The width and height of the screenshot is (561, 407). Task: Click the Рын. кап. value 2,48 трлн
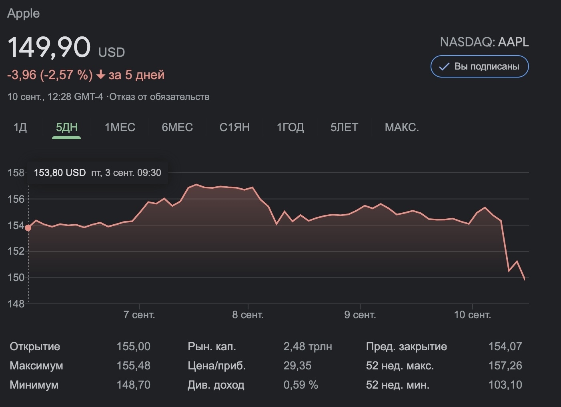point(308,346)
